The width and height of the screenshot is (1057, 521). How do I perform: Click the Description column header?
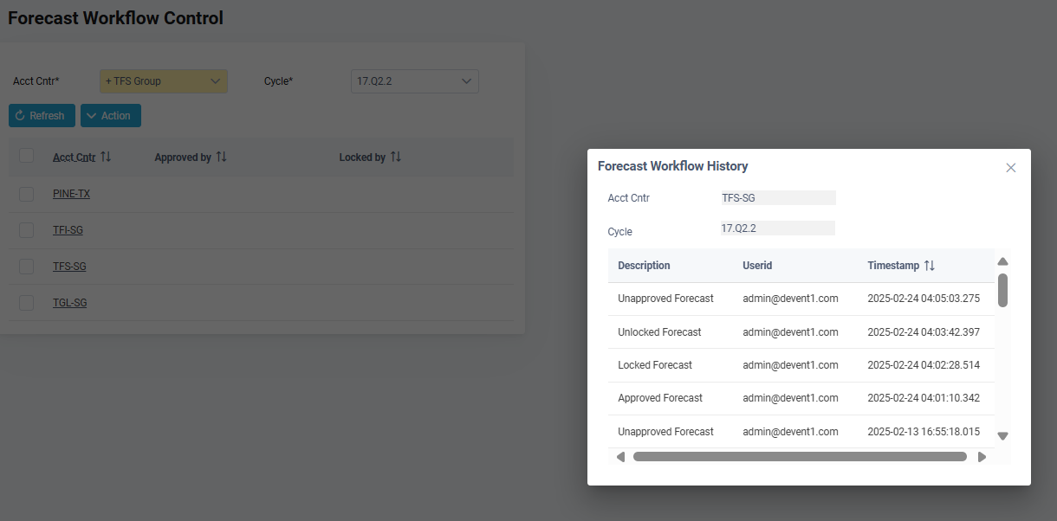tap(644, 266)
